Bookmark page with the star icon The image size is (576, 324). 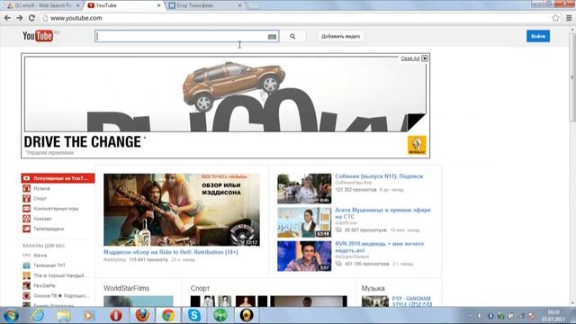coord(555,18)
